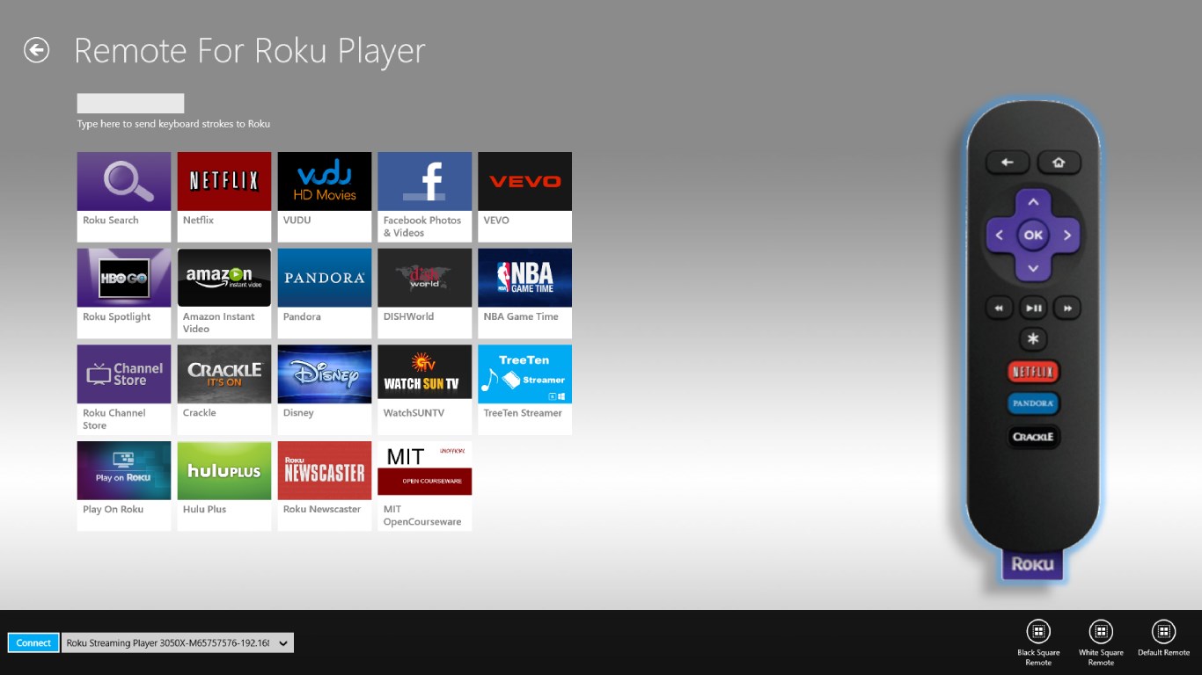Click the remote's red Netflix shortcut button

1033,372
